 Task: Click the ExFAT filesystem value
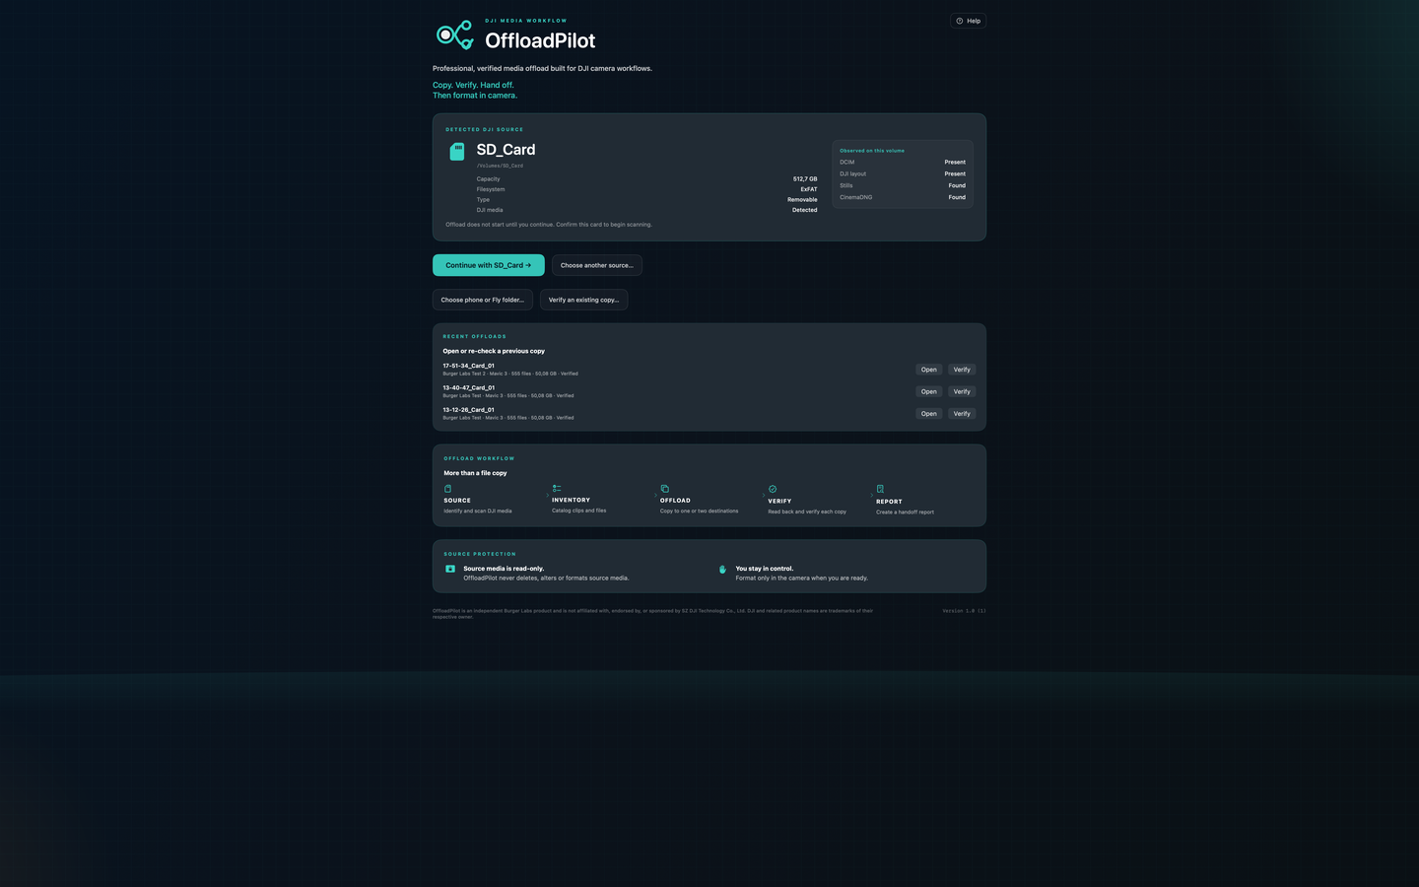(809, 189)
